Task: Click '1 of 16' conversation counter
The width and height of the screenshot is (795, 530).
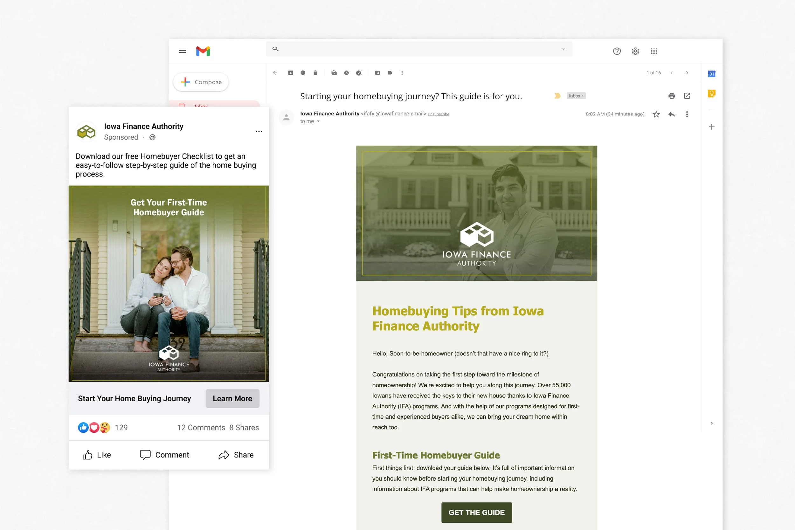Action: pyautogui.click(x=654, y=73)
